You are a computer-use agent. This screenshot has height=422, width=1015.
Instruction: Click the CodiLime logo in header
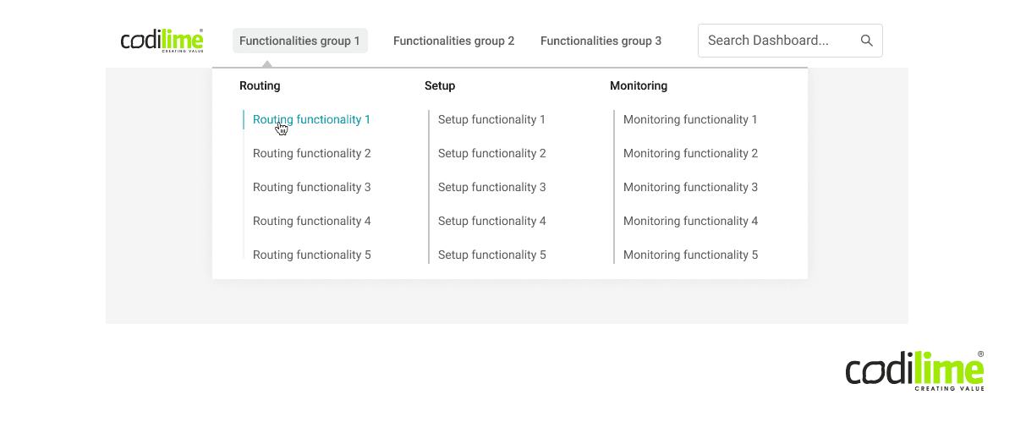pyautogui.click(x=162, y=41)
